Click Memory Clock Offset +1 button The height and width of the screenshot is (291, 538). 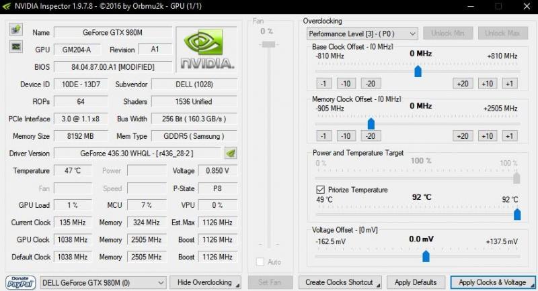(510, 136)
